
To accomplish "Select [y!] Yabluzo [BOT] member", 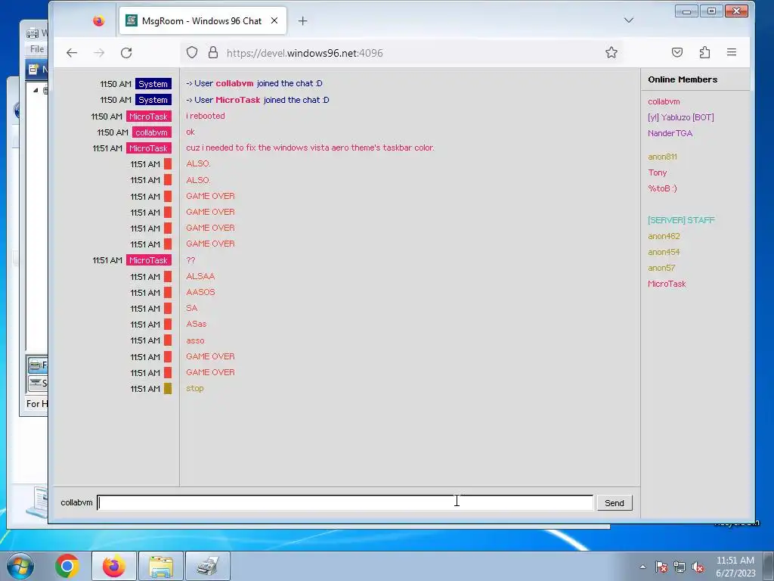I will click(681, 117).
